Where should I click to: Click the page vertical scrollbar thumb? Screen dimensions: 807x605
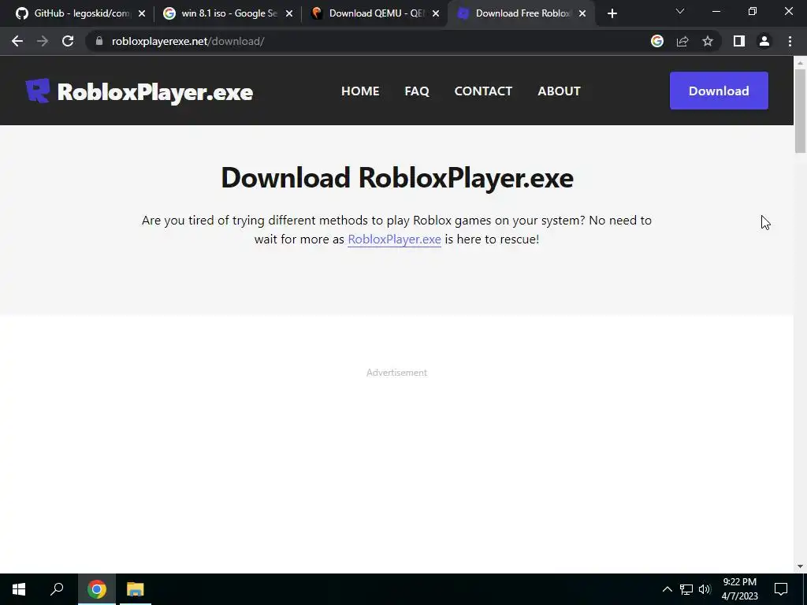pyautogui.click(x=800, y=110)
